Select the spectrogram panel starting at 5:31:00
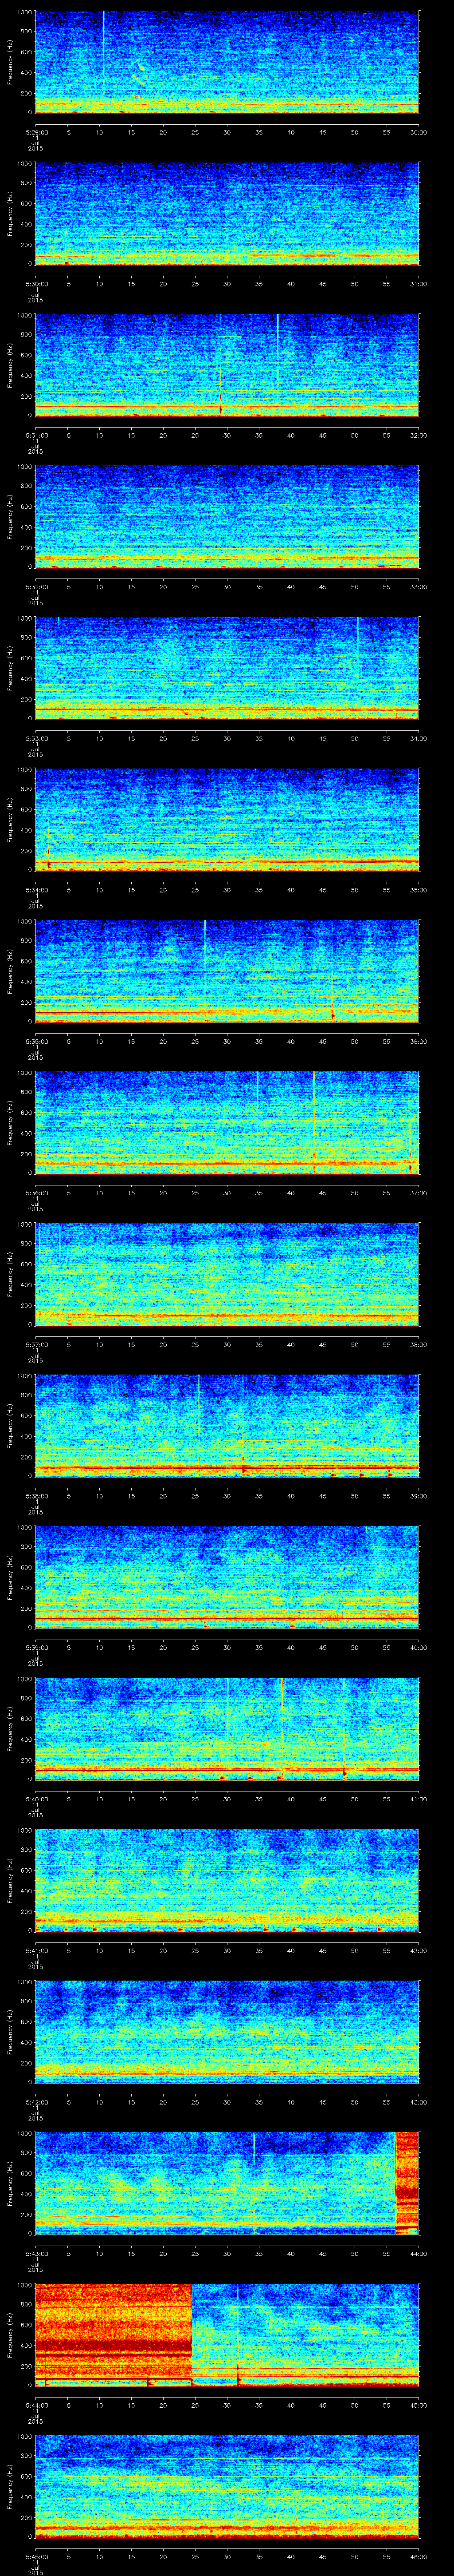Viewport: 454px width, 2576px height. (x=227, y=365)
